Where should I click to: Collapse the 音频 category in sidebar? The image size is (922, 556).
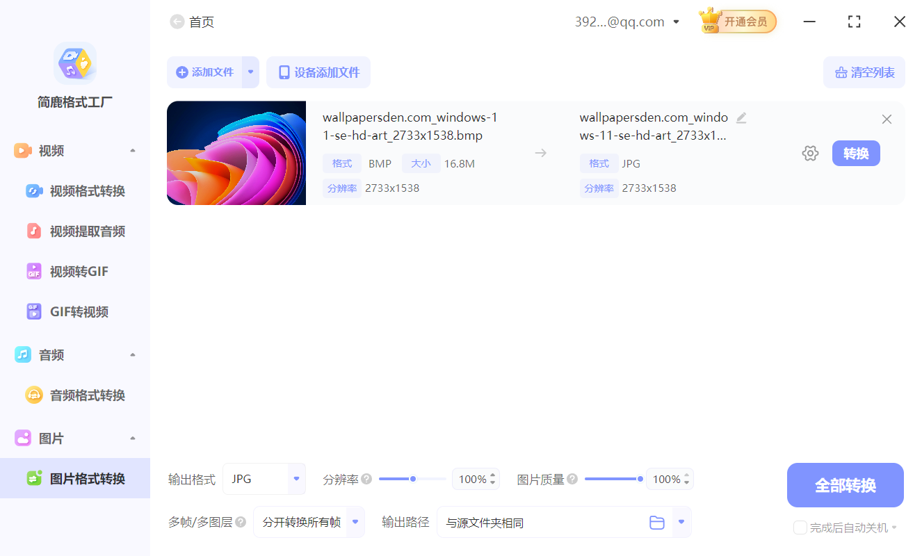132,354
